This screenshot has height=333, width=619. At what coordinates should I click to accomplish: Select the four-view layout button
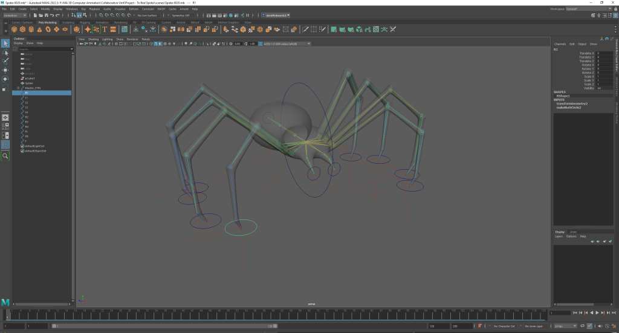pos(5,126)
